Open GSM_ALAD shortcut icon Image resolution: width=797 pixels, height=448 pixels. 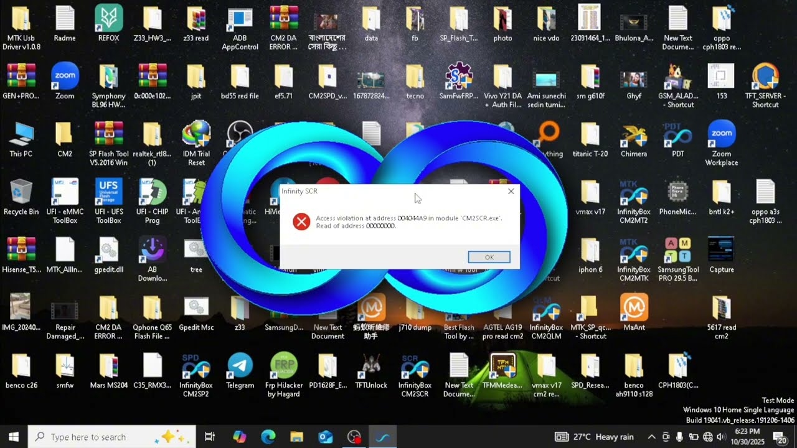click(678, 86)
